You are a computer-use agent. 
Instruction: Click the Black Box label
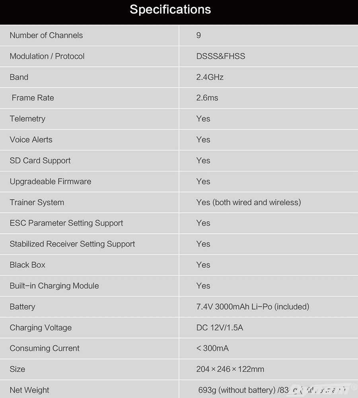pos(27,265)
